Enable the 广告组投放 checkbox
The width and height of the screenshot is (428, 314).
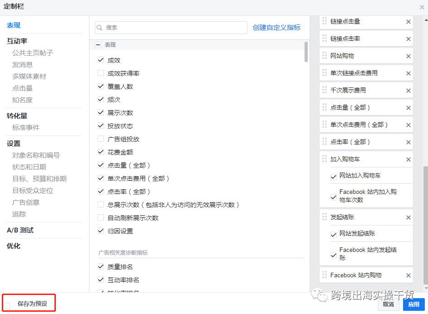coord(101,139)
